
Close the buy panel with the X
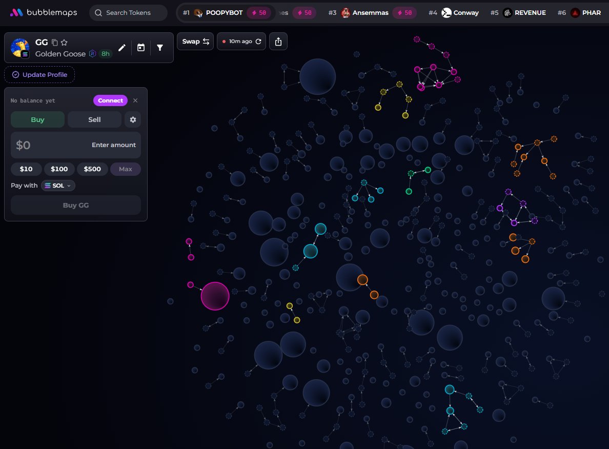[135, 100]
